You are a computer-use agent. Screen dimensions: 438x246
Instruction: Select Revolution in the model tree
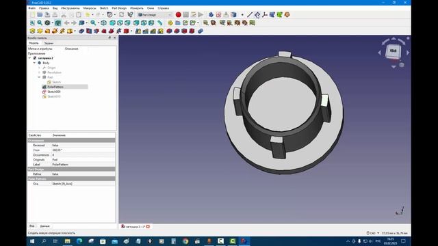pyautogui.click(x=54, y=72)
